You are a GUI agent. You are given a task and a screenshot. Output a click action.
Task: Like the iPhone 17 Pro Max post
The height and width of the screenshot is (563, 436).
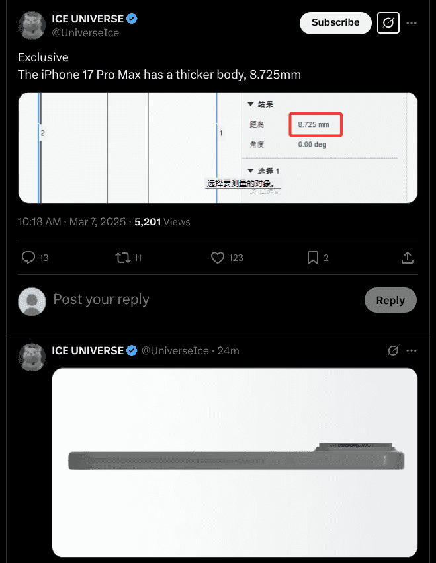coord(218,258)
